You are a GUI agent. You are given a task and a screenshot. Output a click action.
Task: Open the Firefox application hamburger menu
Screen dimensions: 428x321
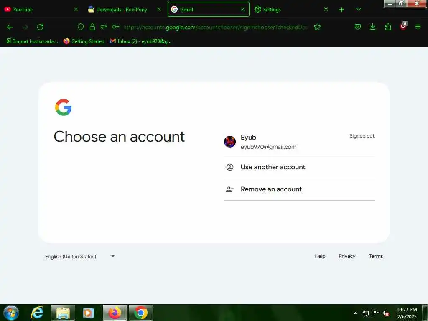[418, 27]
